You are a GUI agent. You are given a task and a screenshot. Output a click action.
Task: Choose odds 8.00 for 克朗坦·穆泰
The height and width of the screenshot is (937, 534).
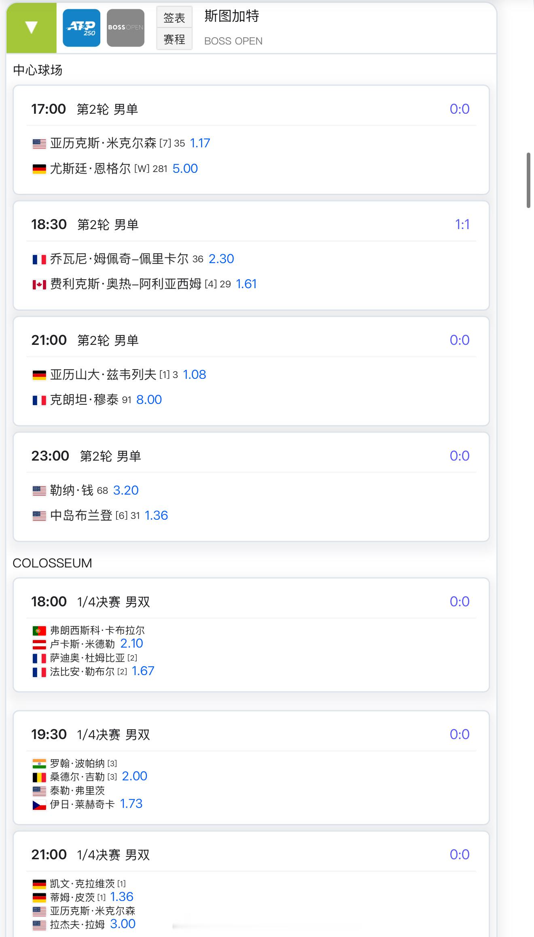pyautogui.click(x=149, y=400)
